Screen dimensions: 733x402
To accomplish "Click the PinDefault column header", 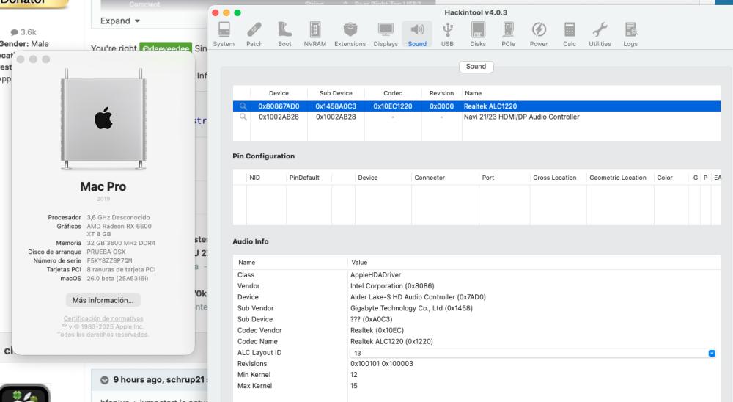I will (309, 178).
